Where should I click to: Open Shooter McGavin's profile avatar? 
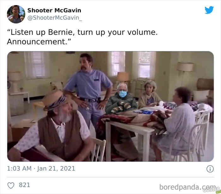tap(16, 14)
